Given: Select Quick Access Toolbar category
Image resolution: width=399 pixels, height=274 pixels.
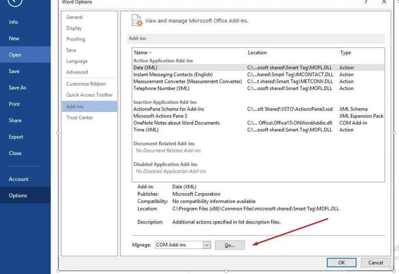Looking at the screenshot, I should coord(89,95).
